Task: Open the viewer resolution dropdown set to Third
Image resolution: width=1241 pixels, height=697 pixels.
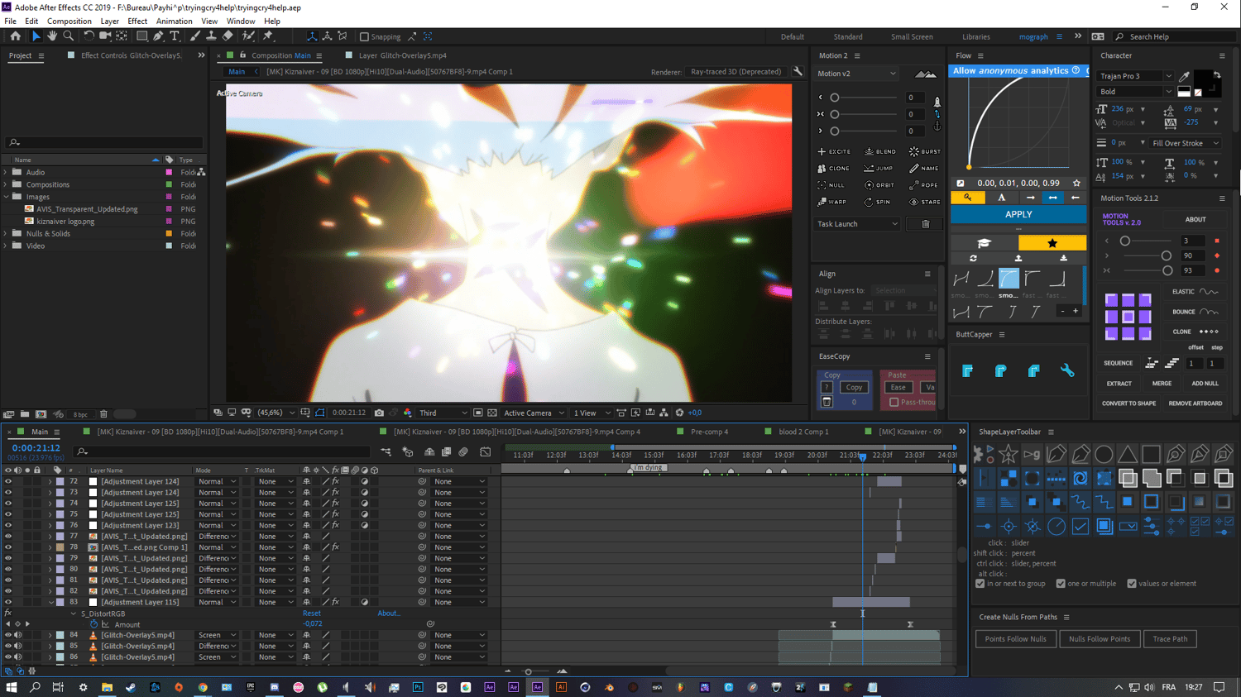Action: pyautogui.click(x=443, y=413)
